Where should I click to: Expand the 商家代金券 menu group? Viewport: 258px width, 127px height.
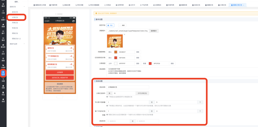24,44
